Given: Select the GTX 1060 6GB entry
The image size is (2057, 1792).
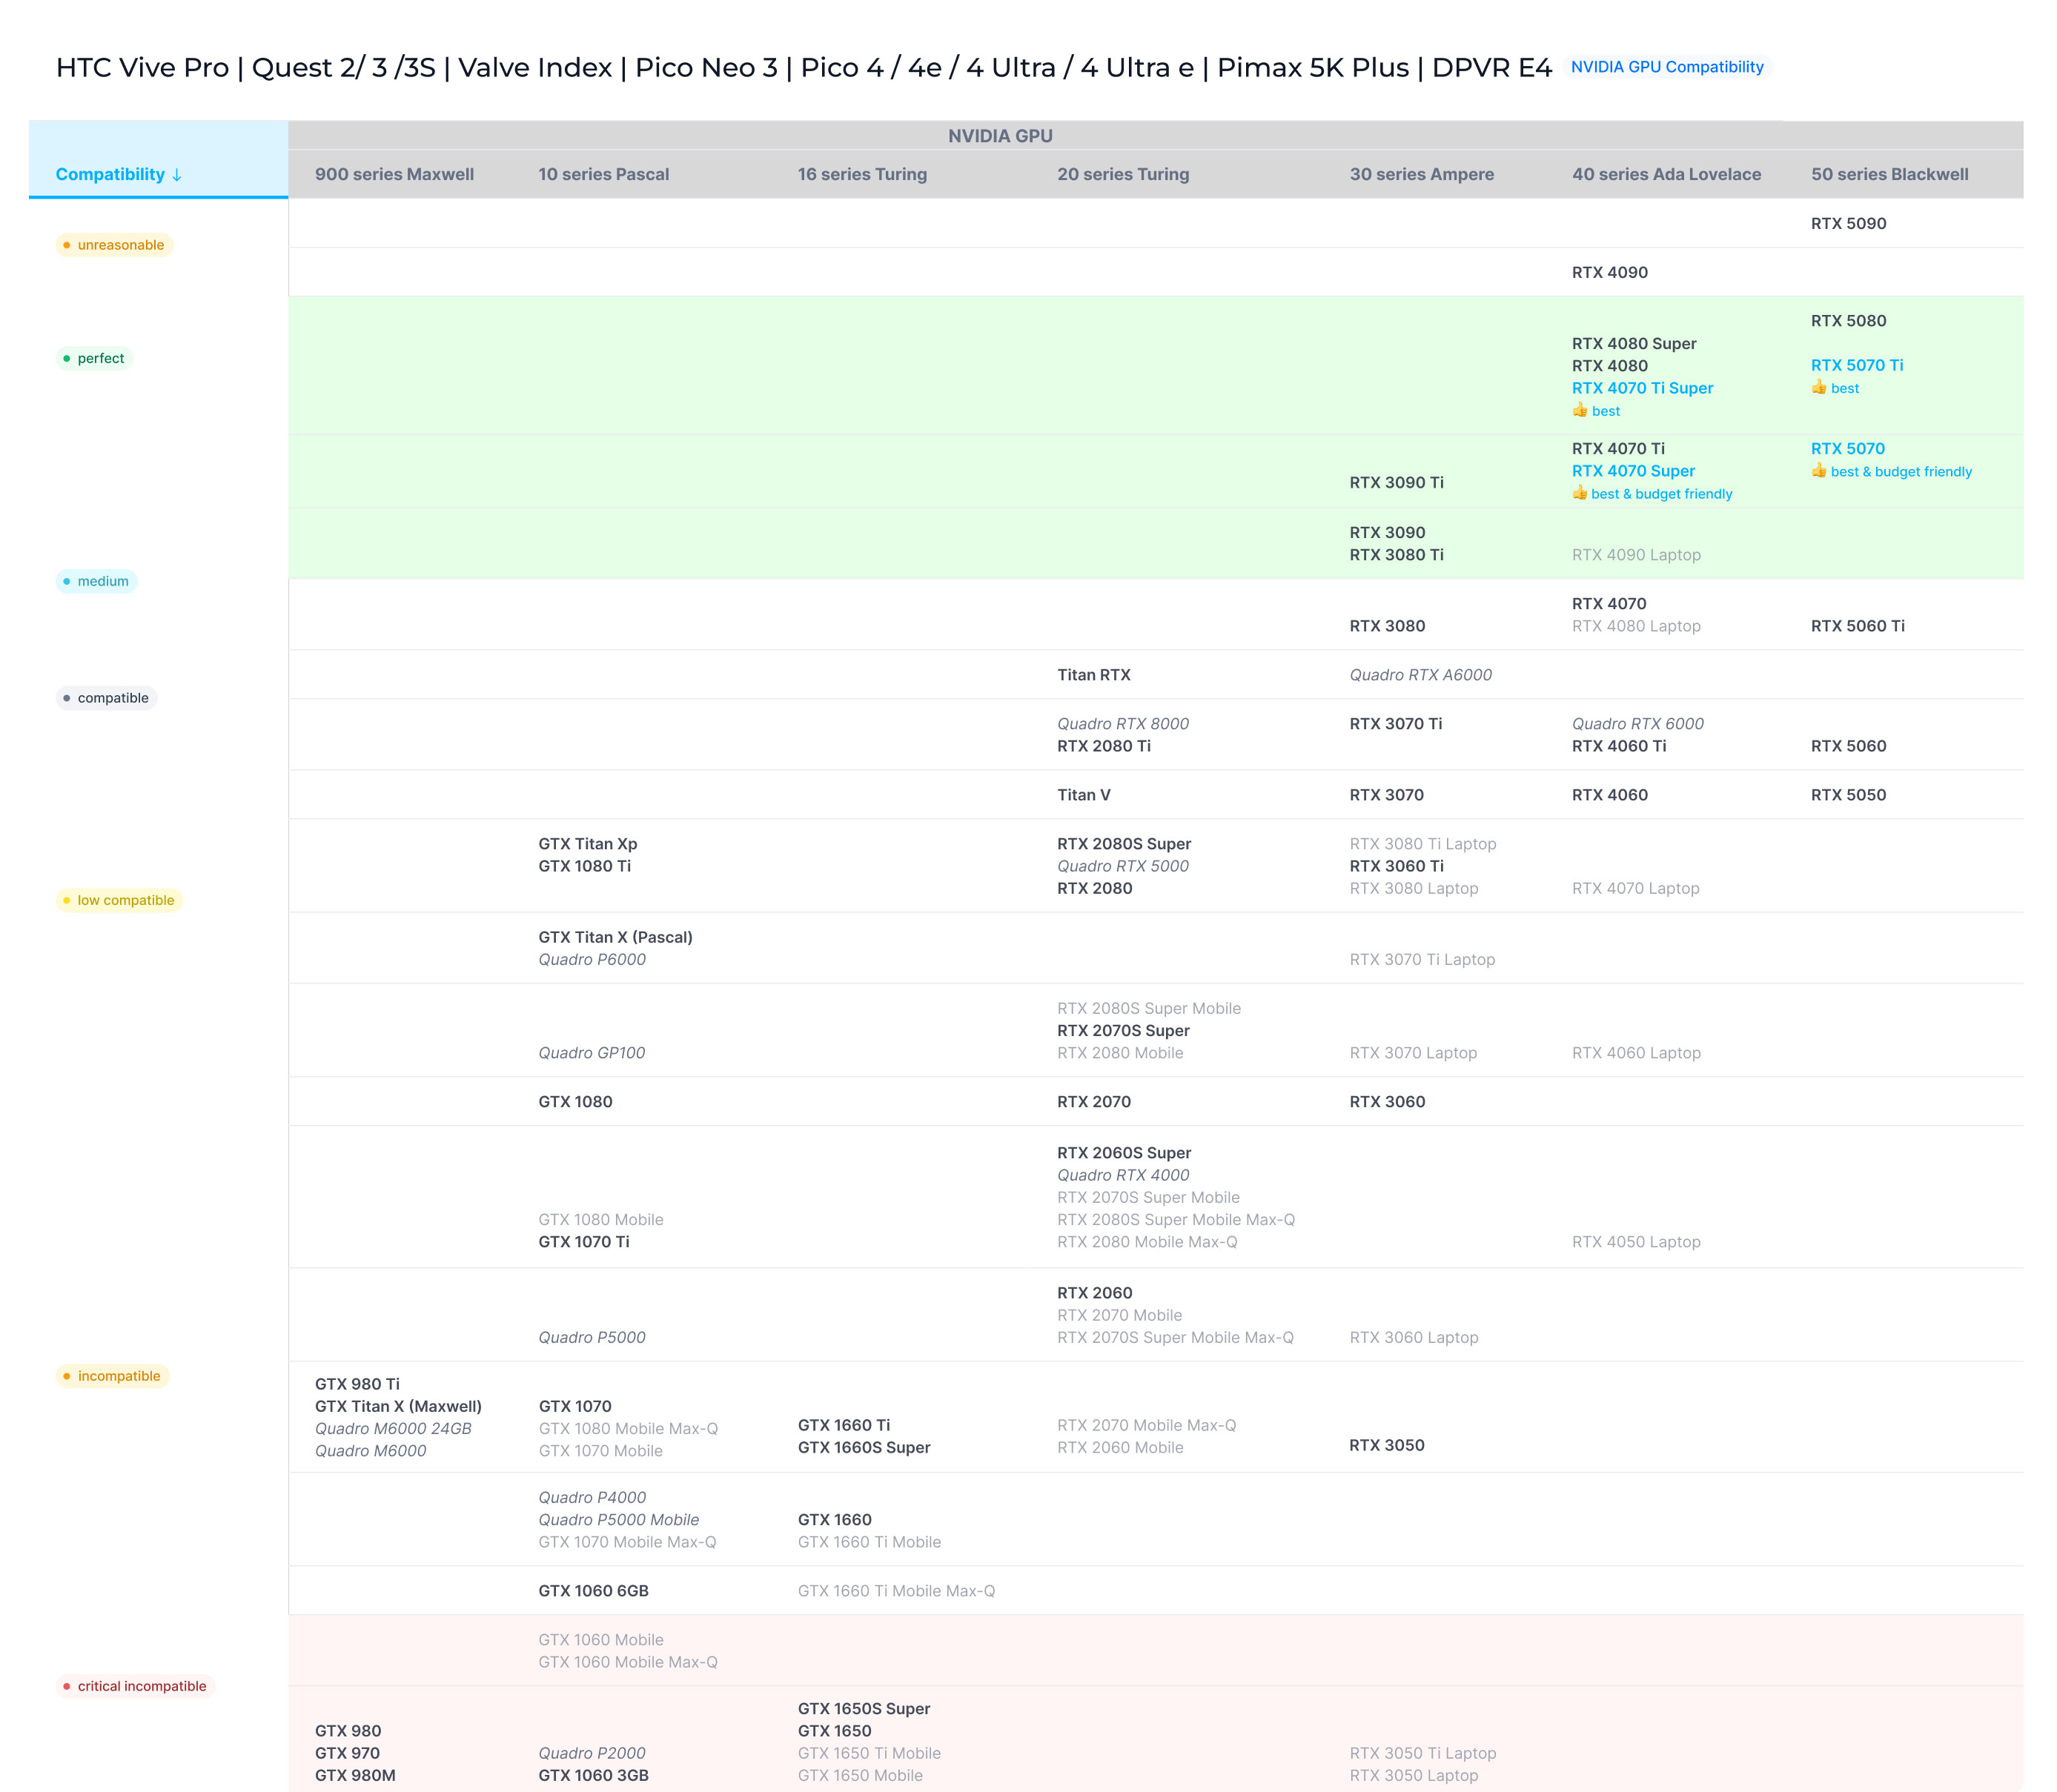Looking at the screenshot, I should (x=593, y=1591).
